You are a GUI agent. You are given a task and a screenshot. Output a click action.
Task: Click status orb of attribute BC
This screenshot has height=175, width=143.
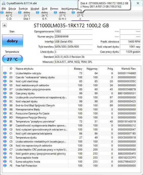click(x=5, y=113)
